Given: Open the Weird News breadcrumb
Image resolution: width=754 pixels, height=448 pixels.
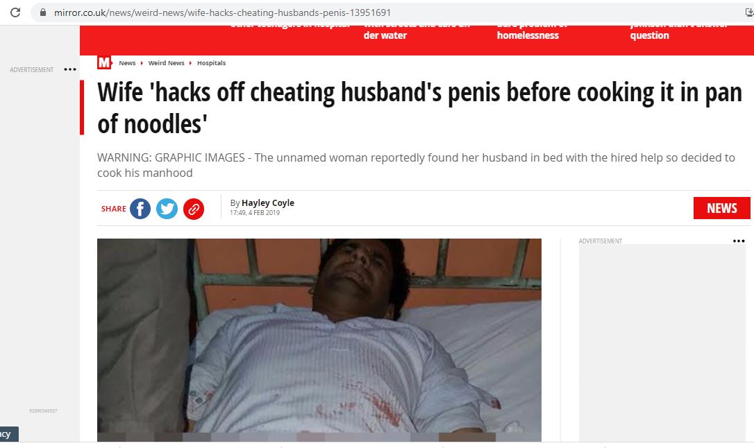Looking at the screenshot, I should click(166, 63).
